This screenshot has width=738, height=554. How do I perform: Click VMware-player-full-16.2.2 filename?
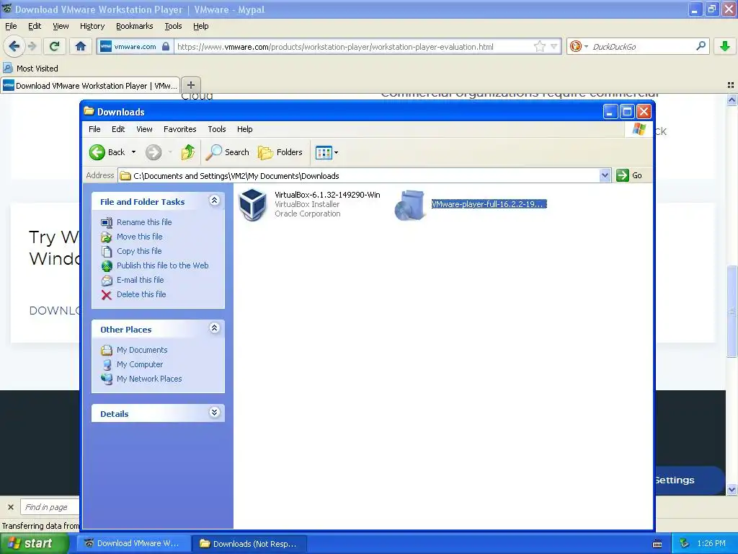(489, 204)
